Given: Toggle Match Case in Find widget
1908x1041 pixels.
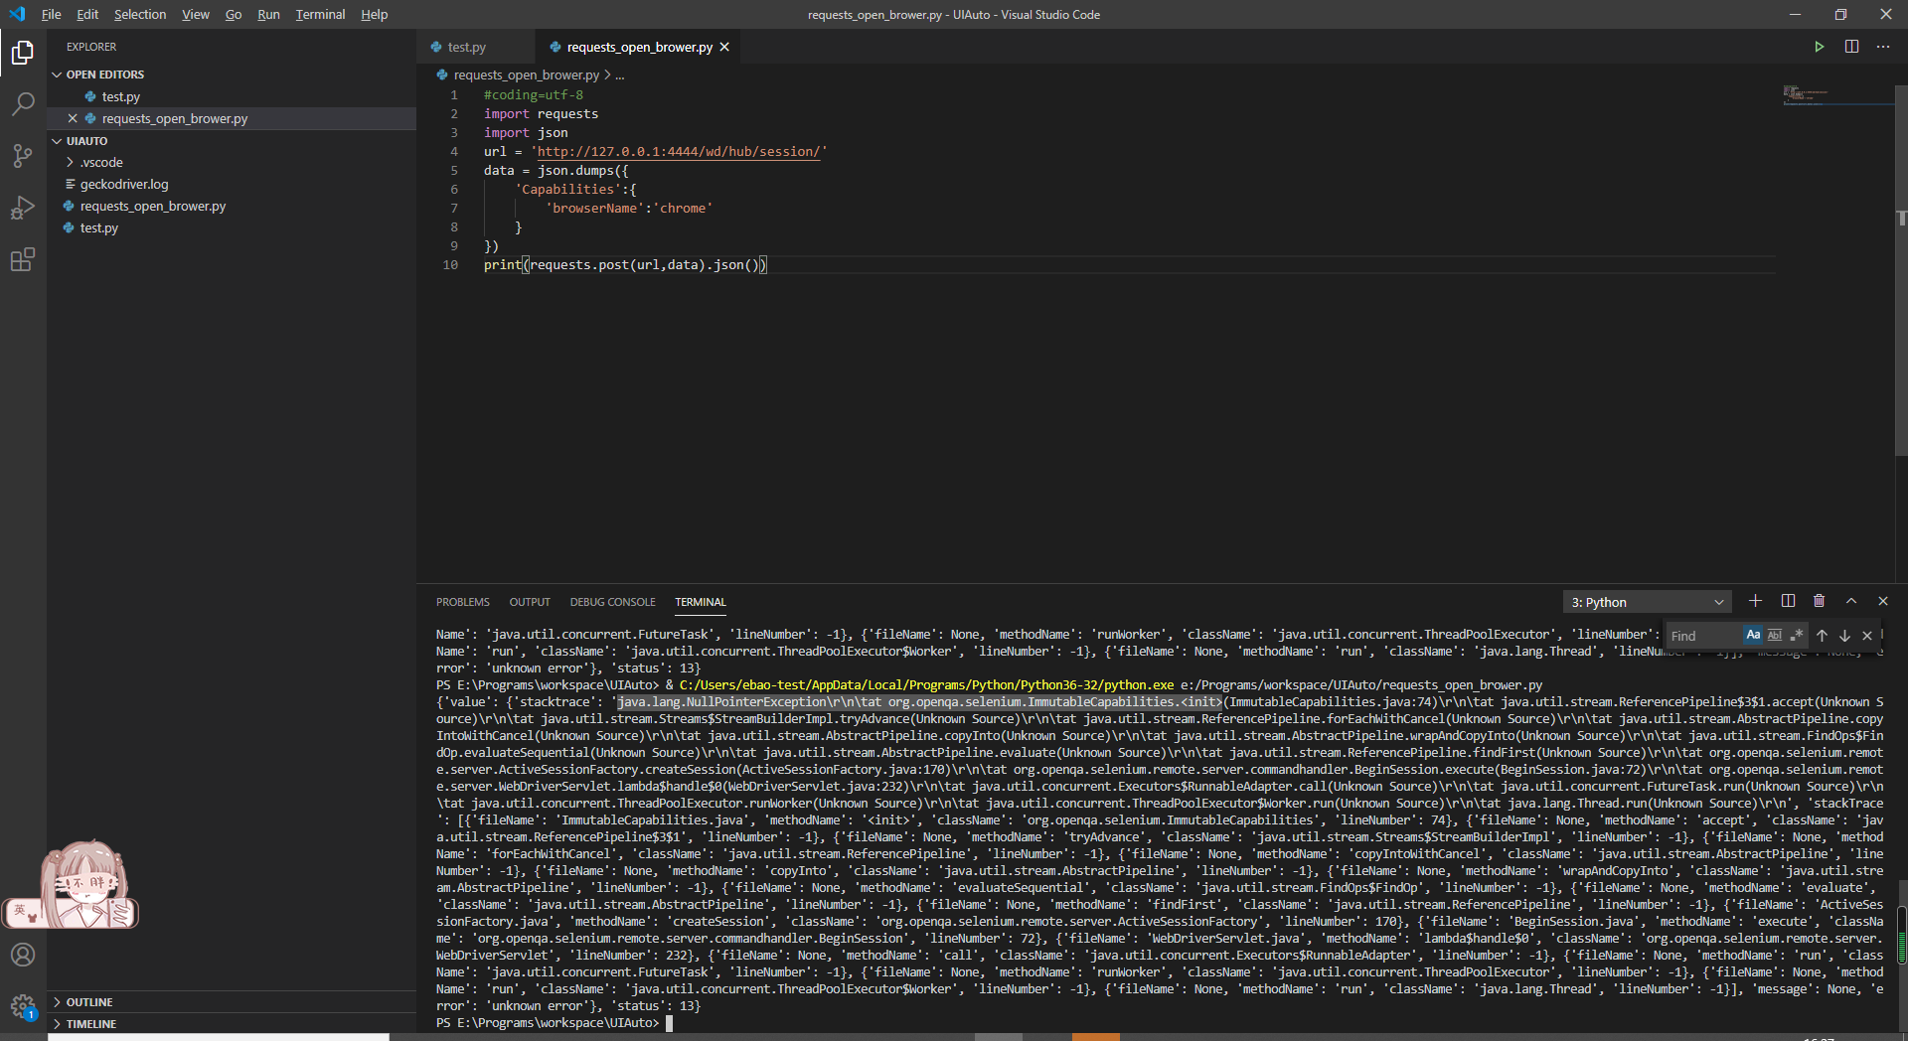Looking at the screenshot, I should pyautogui.click(x=1753, y=636).
